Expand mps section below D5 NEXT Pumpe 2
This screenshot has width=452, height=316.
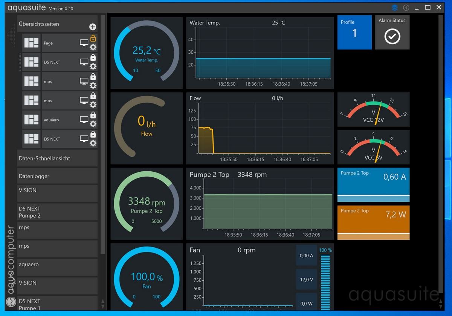(x=57, y=230)
